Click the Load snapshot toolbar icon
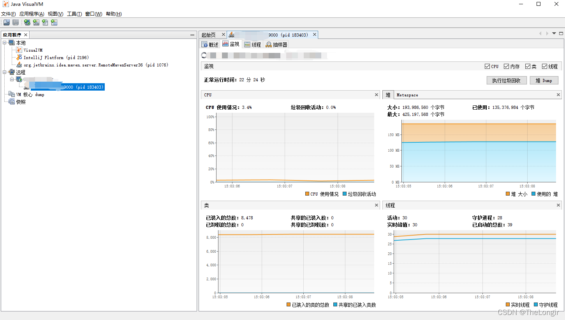This screenshot has height=320, width=565. click(7, 23)
